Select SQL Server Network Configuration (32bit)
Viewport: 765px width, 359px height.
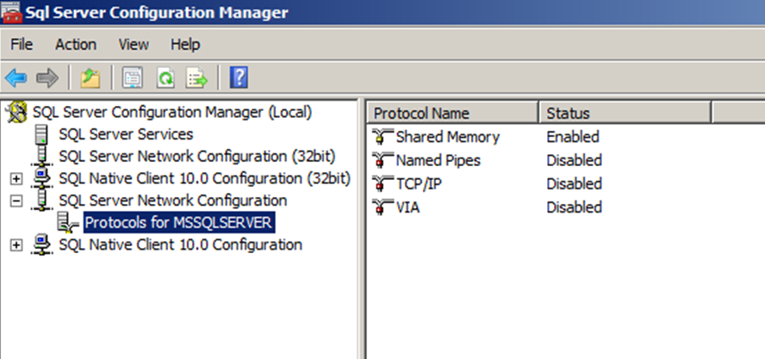click(x=197, y=156)
